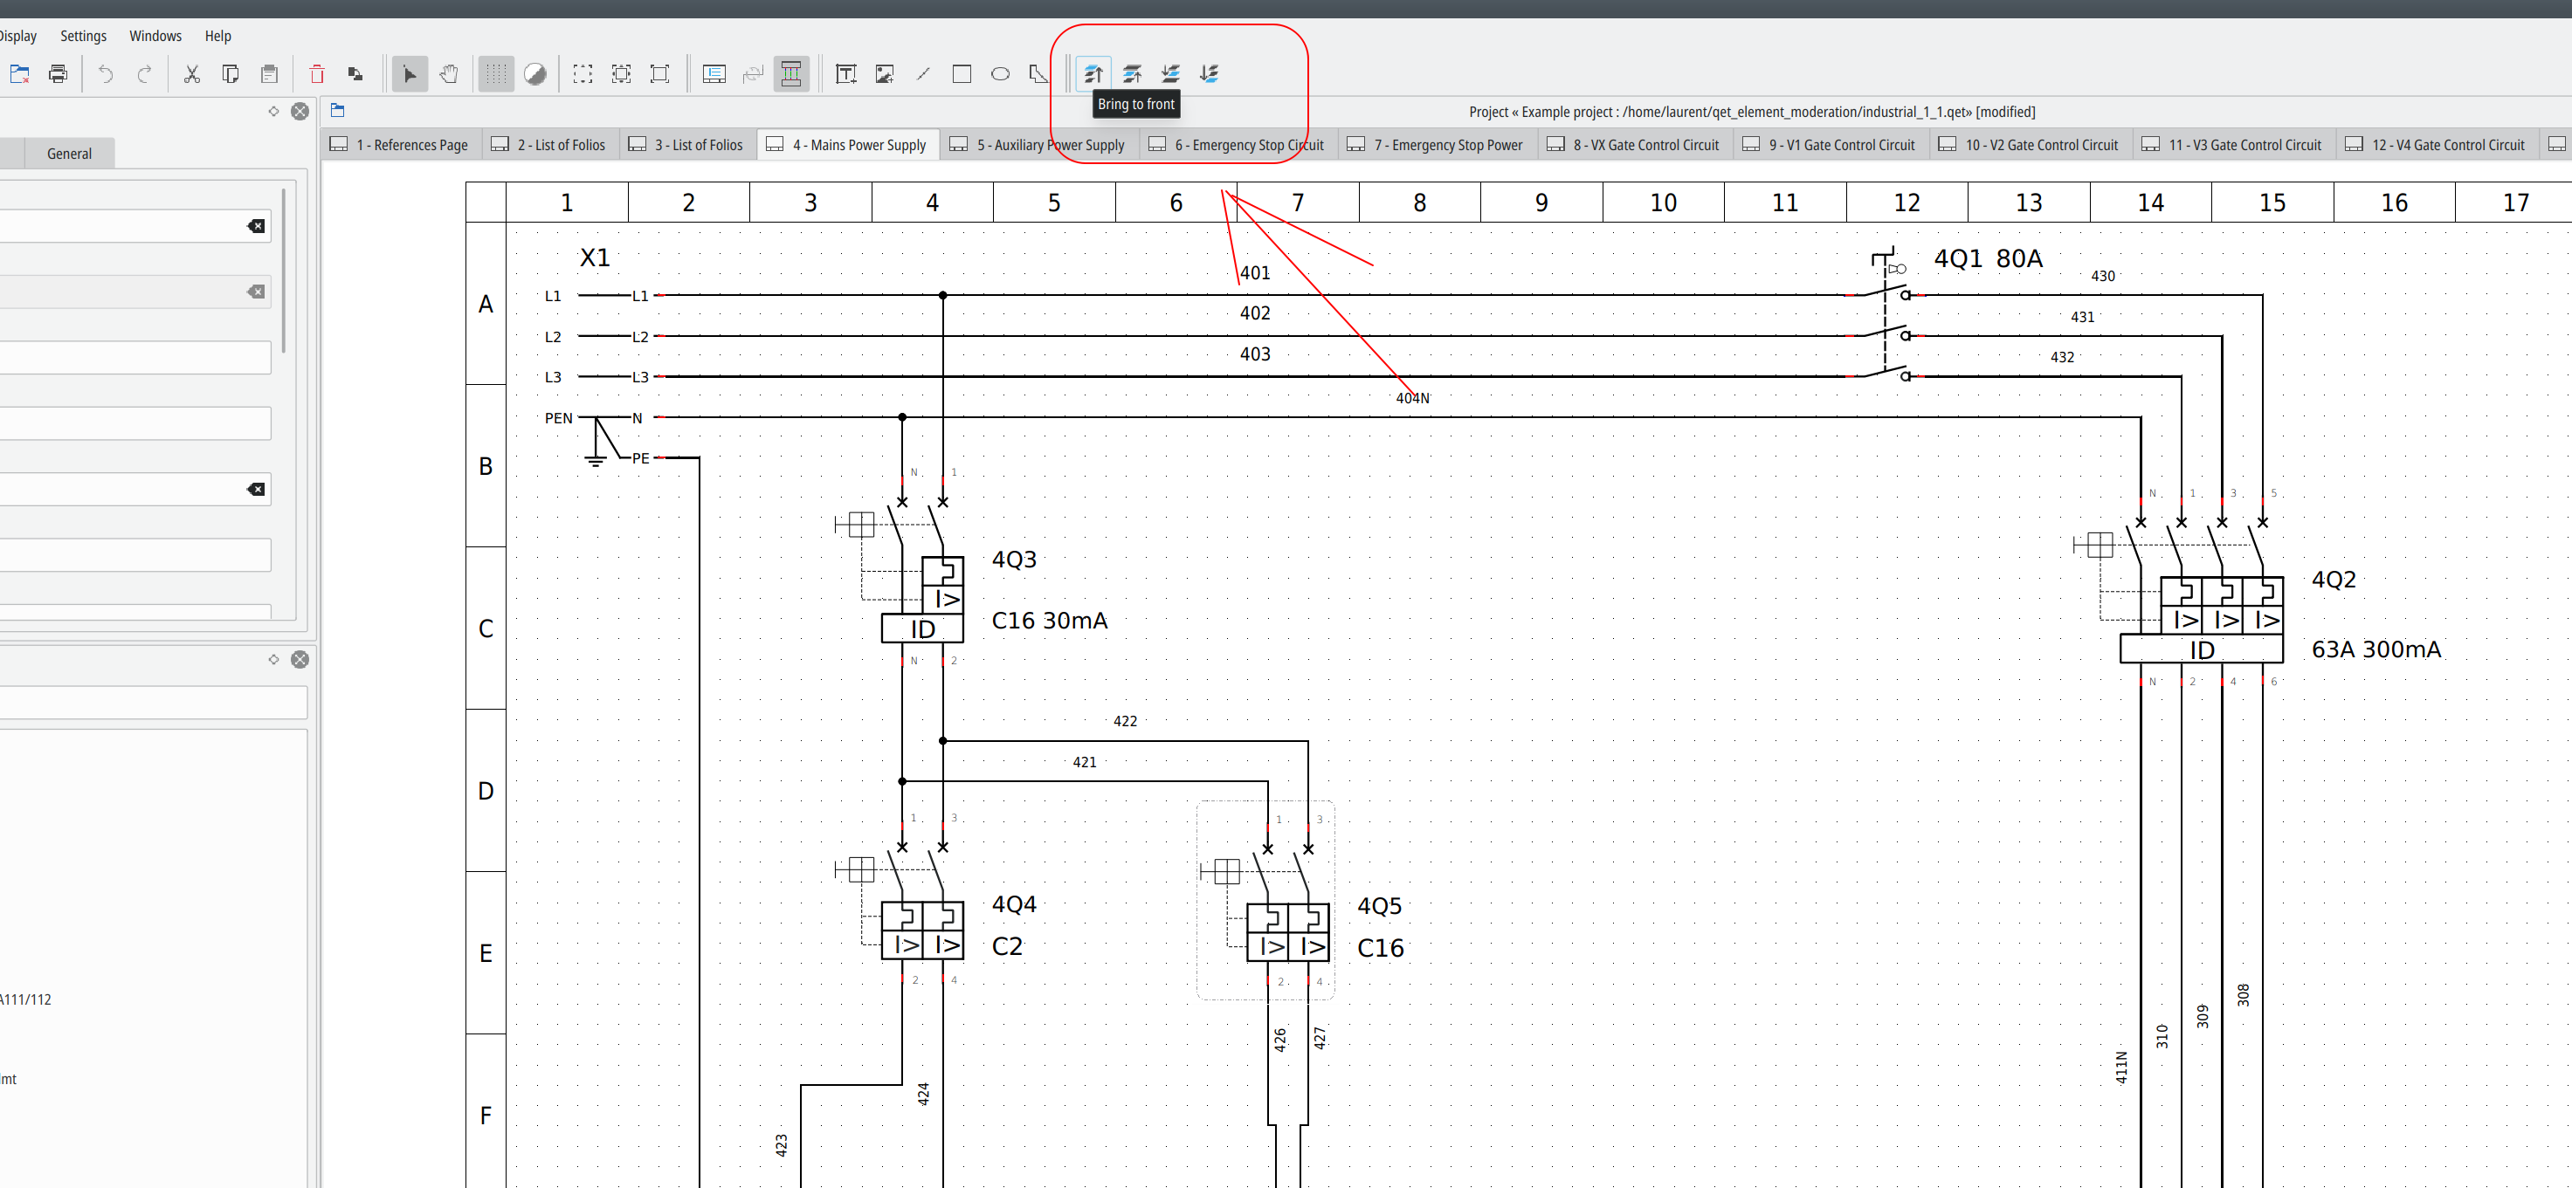Image resolution: width=2572 pixels, height=1188 pixels.
Task: Clear the first input field in side panel
Action: [x=257, y=225]
